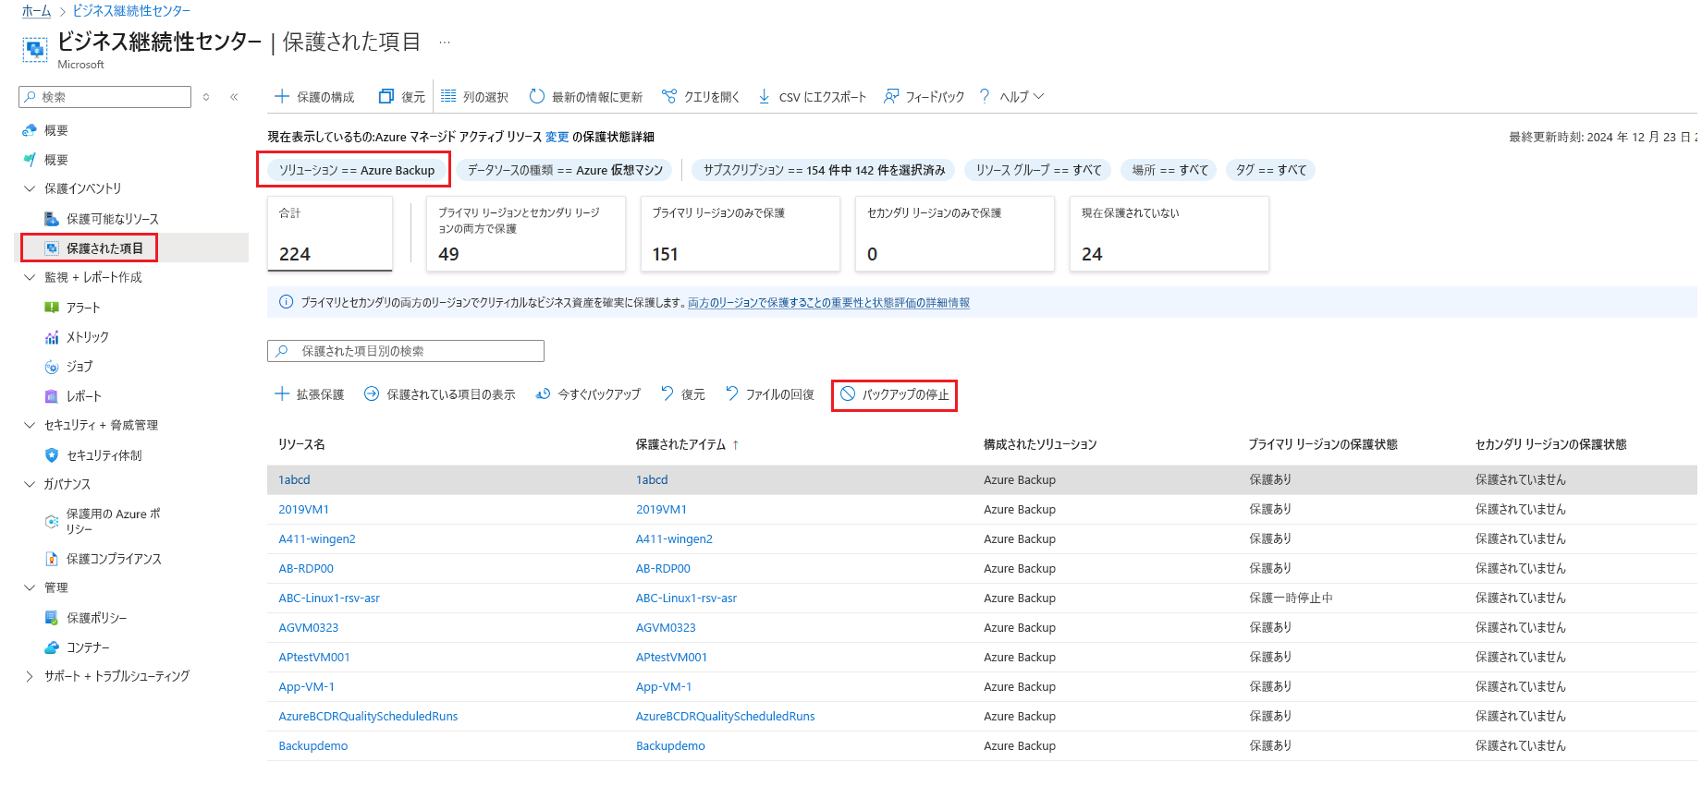
Task: Click the sidebar 検索 input field
Action: point(104,97)
